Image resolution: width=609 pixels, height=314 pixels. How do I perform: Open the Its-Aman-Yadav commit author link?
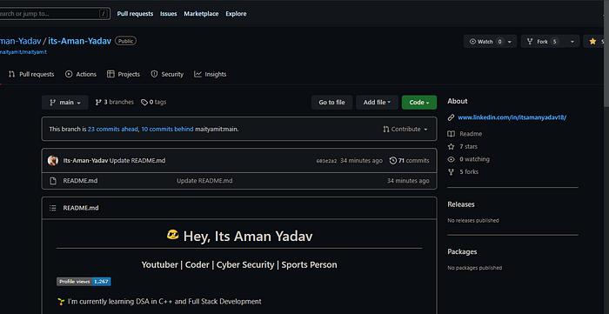tap(85, 160)
